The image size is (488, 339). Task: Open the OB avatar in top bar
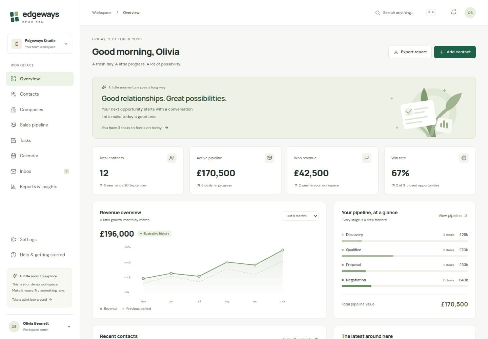[x=470, y=13]
